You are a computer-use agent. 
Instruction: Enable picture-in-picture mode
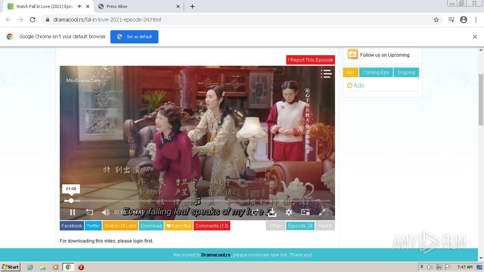click(x=306, y=212)
